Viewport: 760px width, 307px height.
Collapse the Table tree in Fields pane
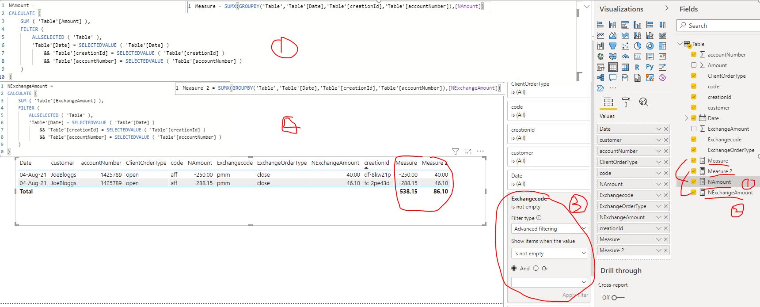[680, 44]
